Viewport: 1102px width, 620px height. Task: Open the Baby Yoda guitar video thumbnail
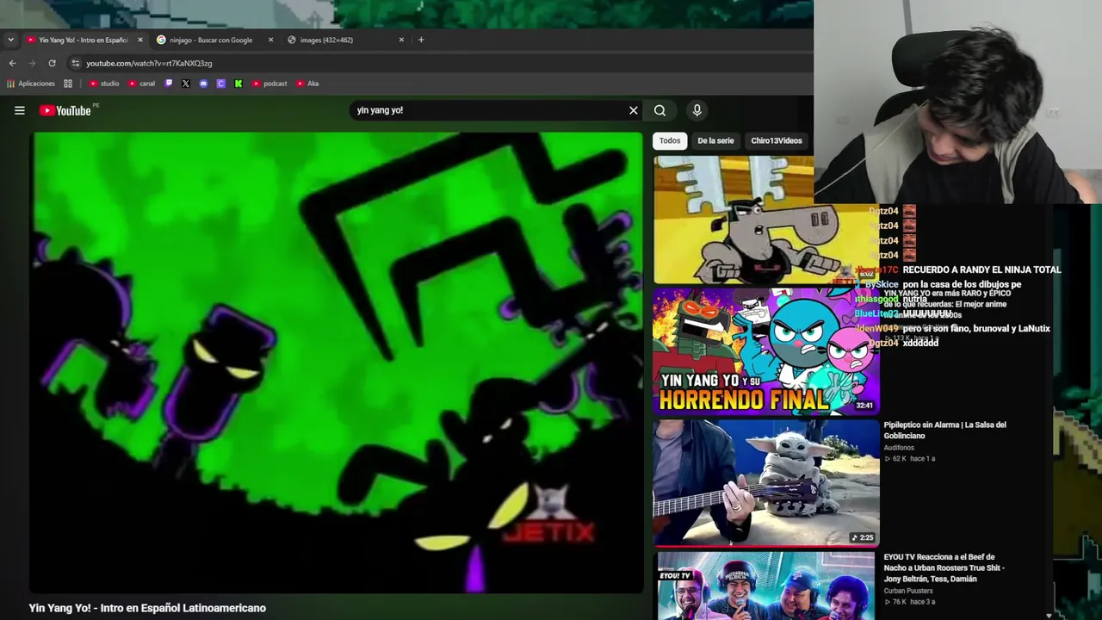[x=766, y=482]
